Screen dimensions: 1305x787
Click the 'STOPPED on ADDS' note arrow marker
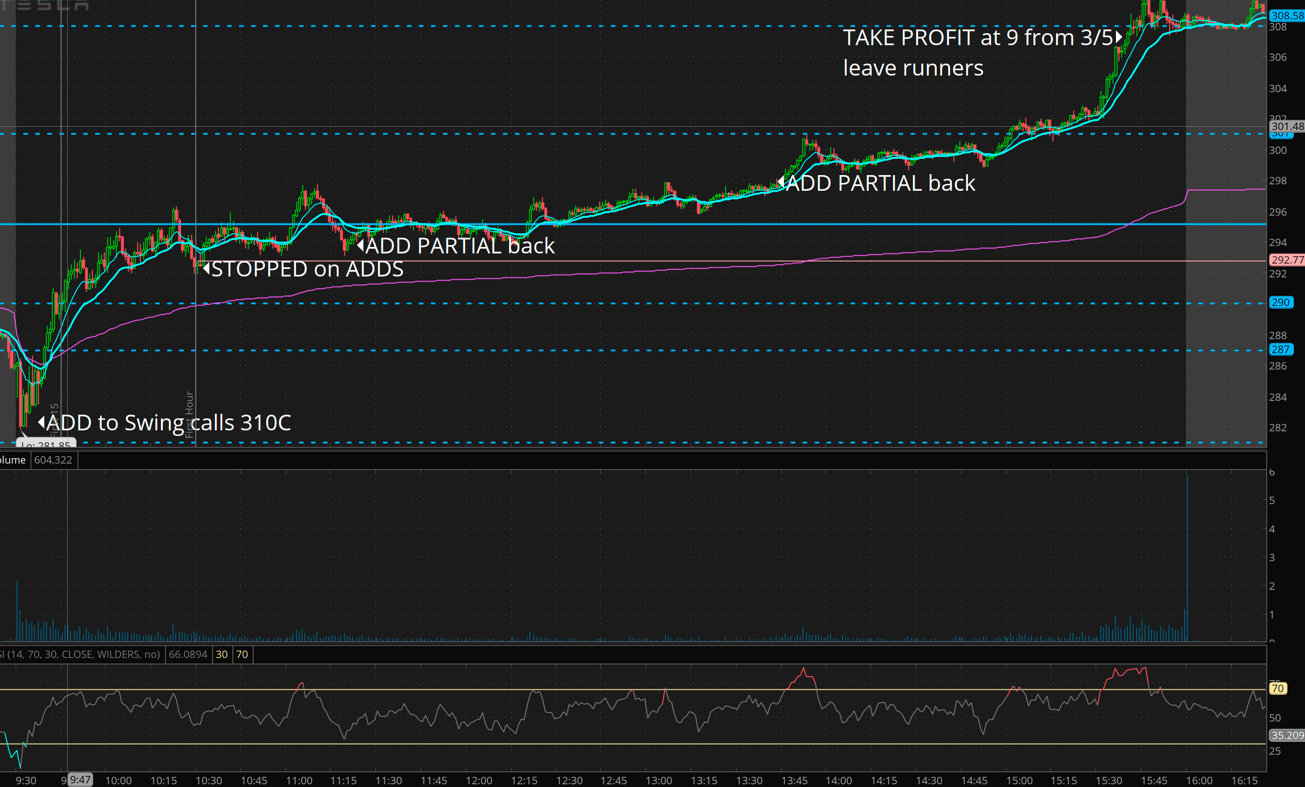click(x=207, y=268)
